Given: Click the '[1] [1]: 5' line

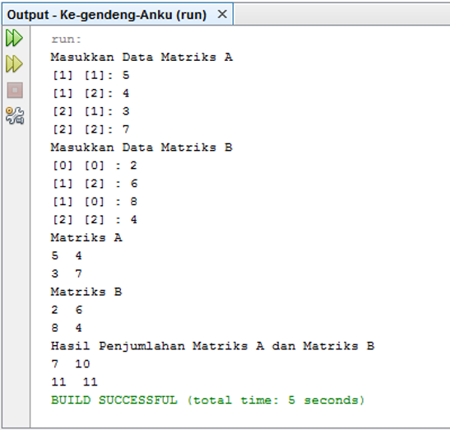Looking at the screenshot, I should click(91, 75).
